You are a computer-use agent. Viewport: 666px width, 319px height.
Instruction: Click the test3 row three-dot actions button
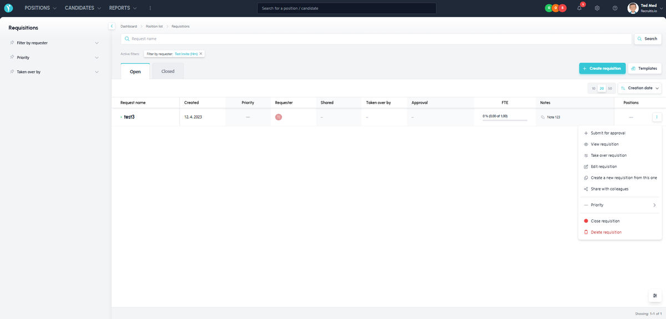[x=657, y=117]
